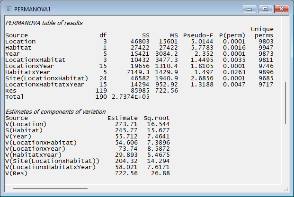The image size is (294, 197).
Task: Click the Res row MS value 722.56
Action: (168, 90)
